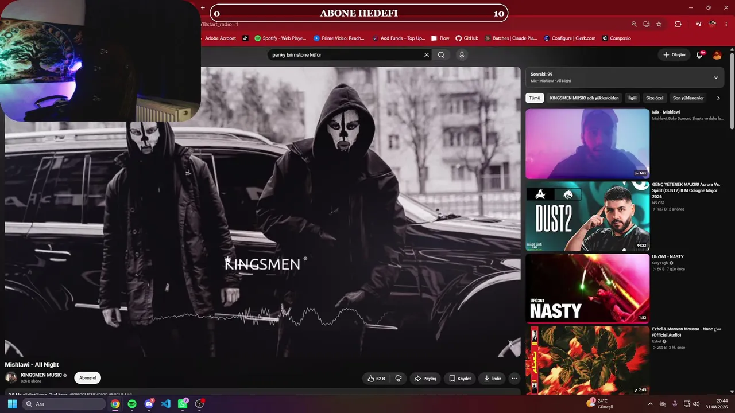This screenshot has height=413, width=735.
Task: Open the KINGSMEN MUSIC channel name
Action: pos(41,375)
